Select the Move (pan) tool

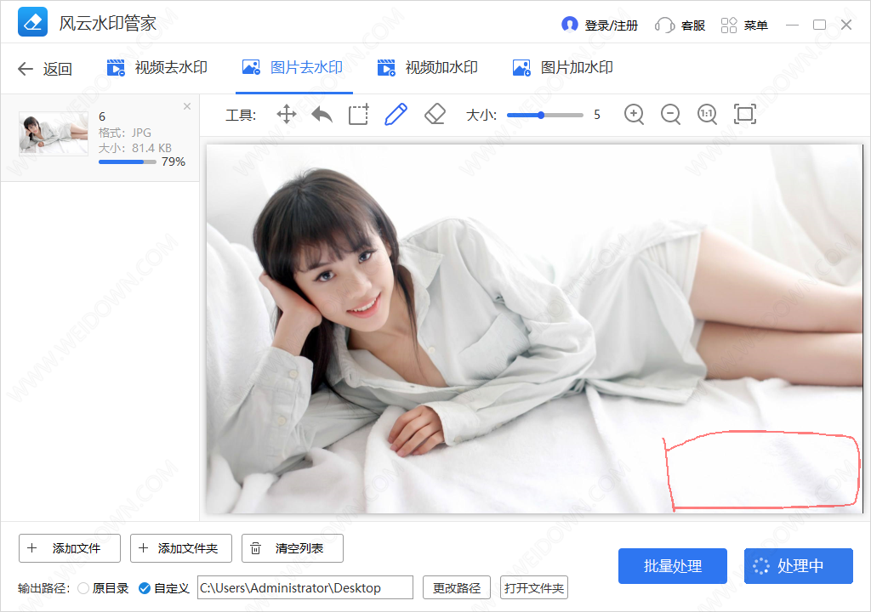287,114
